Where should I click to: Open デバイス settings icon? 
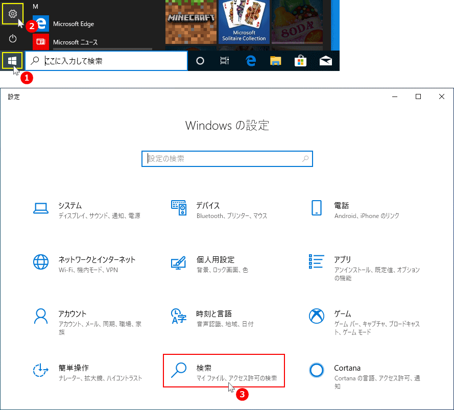click(x=179, y=208)
